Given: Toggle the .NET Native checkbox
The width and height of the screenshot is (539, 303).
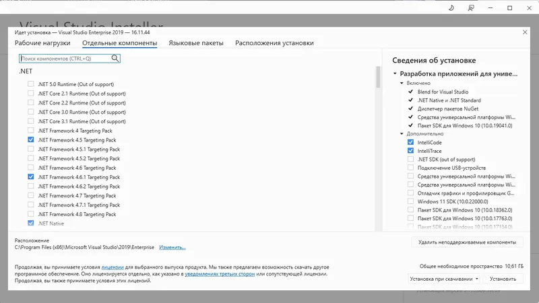Looking at the screenshot, I should click(31, 223).
